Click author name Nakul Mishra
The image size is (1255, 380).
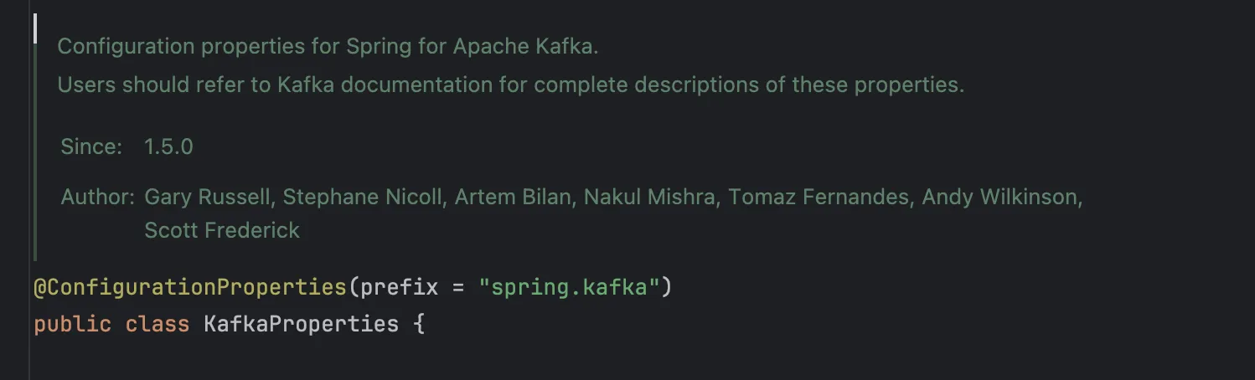651,198
